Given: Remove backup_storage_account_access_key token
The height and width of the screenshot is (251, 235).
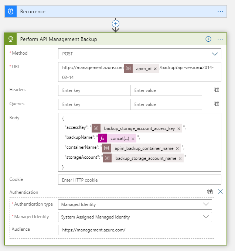Looking at the screenshot, I should 179,129.
